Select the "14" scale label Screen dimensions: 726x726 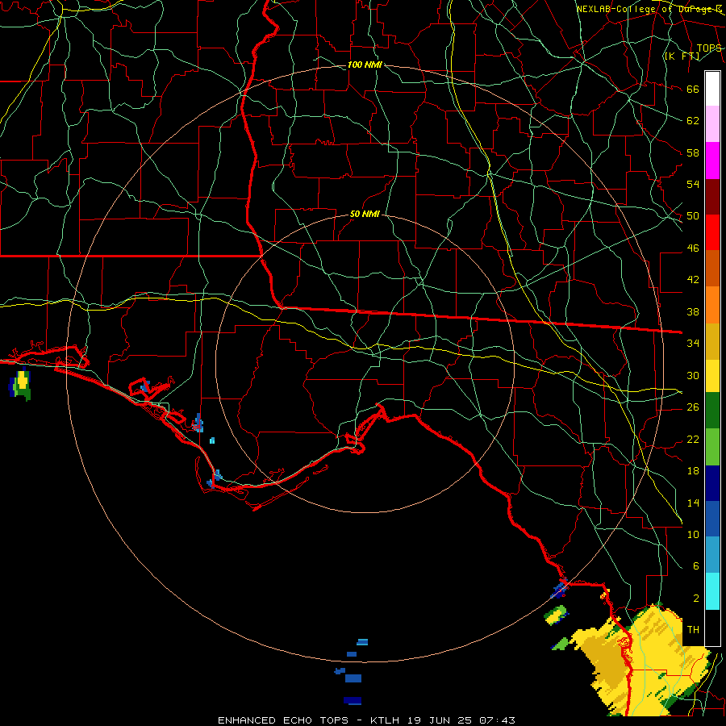pyautogui.click(x=693, y=503)
